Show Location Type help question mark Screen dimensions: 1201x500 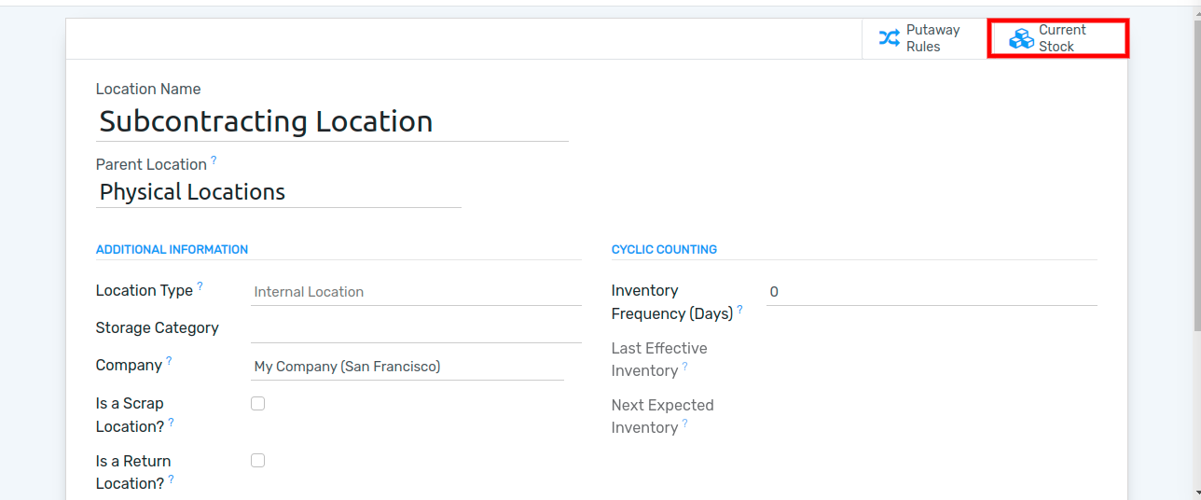(x=200, y=286)
